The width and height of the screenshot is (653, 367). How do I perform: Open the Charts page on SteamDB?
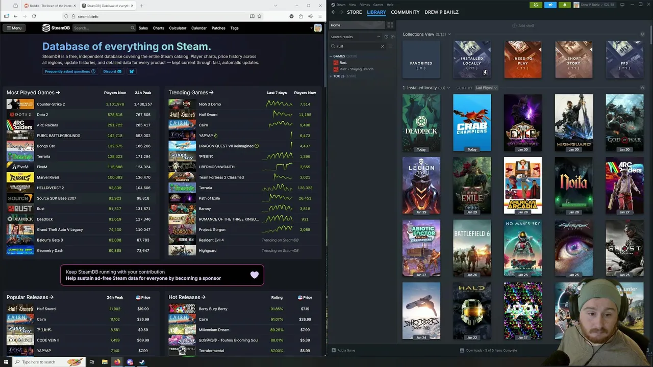pos(159,28)
